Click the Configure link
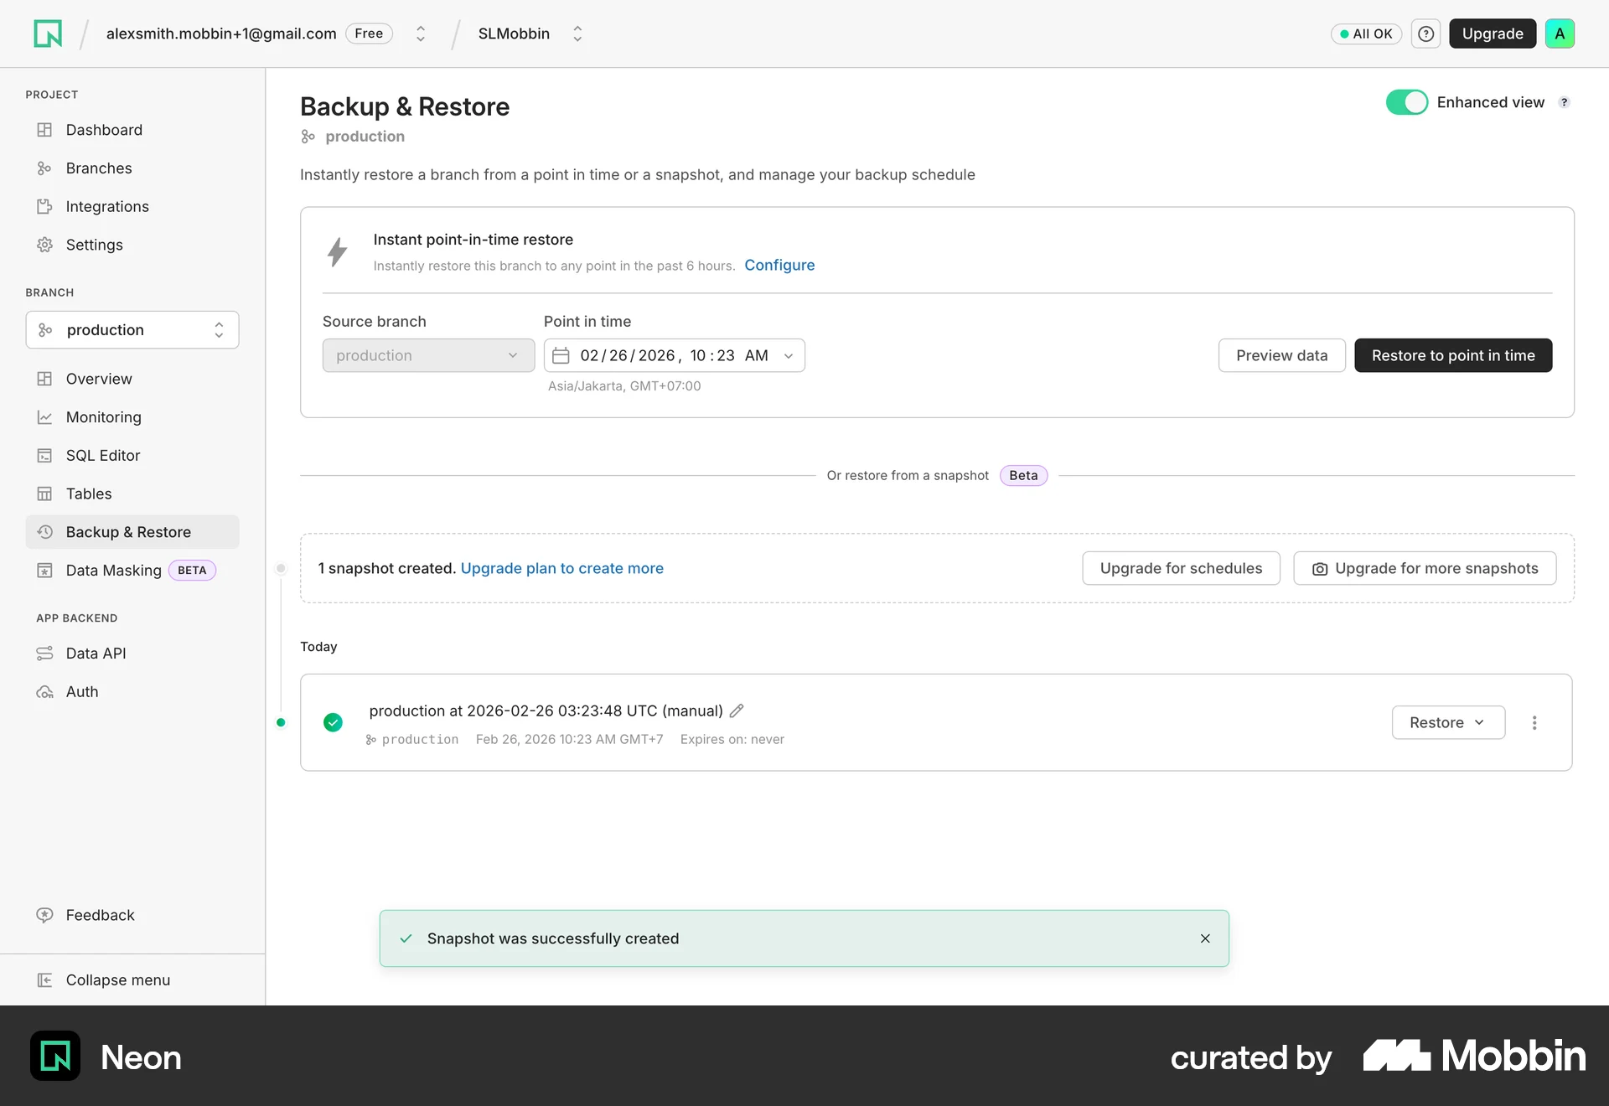The width and height of the screenshot is (1609, 1106). 779,265
